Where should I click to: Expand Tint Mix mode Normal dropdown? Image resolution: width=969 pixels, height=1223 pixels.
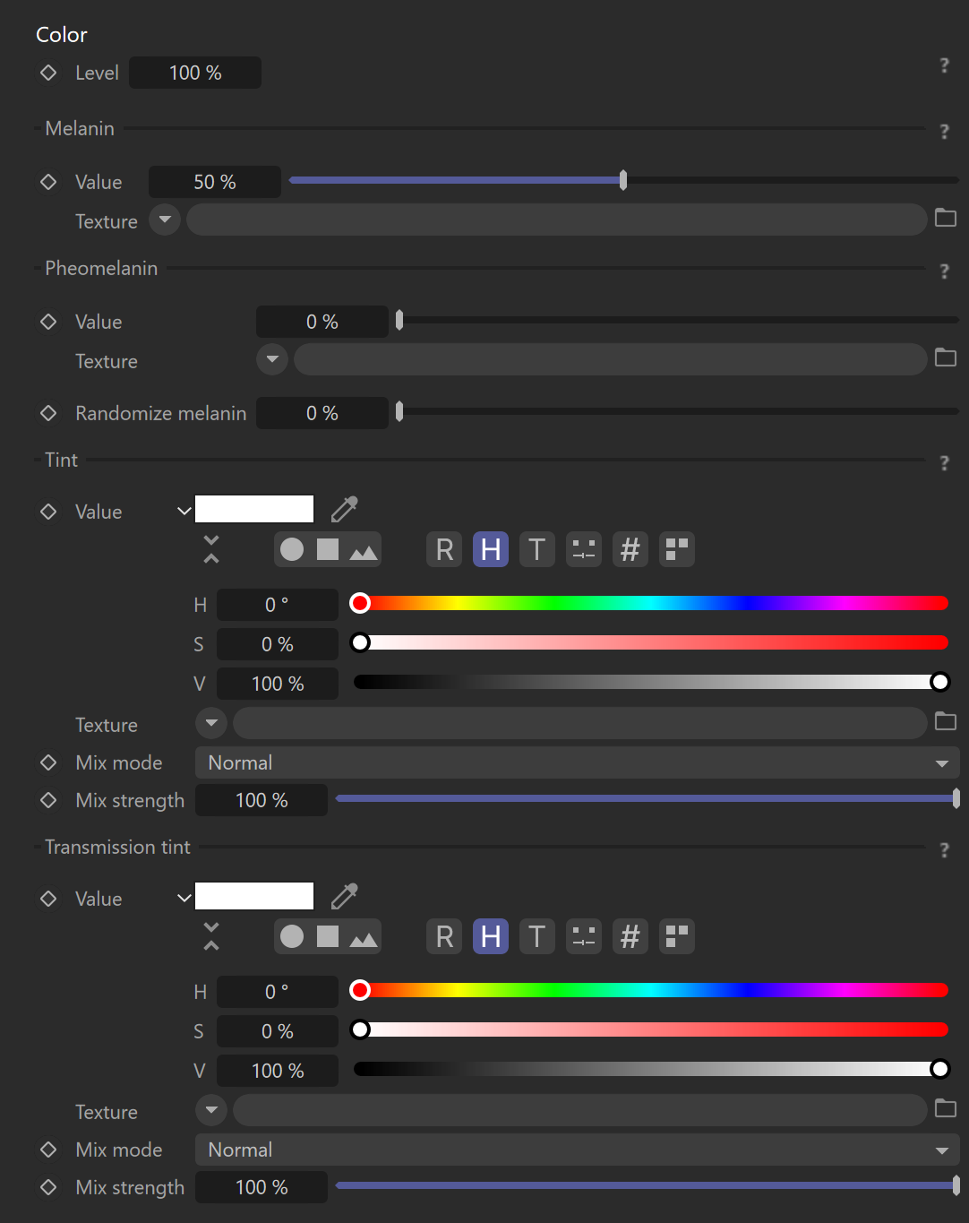[577, 762]
